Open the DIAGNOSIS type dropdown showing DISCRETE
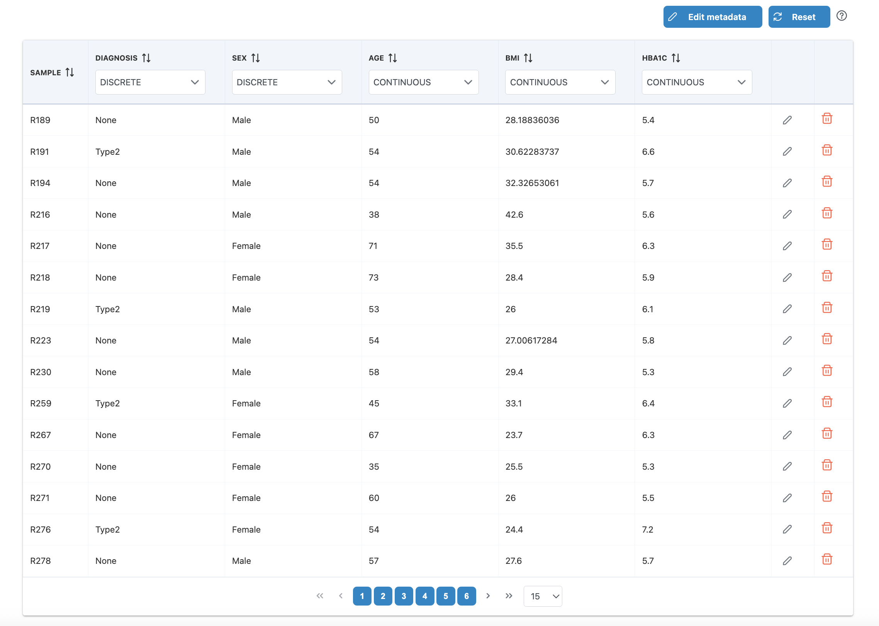 150,82
